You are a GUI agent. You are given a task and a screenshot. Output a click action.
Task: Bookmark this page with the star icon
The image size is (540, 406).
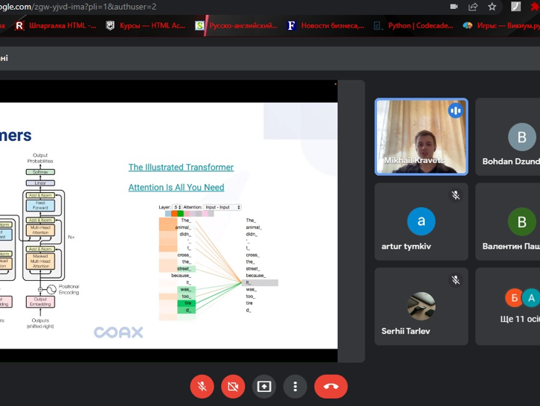(492, 7)
